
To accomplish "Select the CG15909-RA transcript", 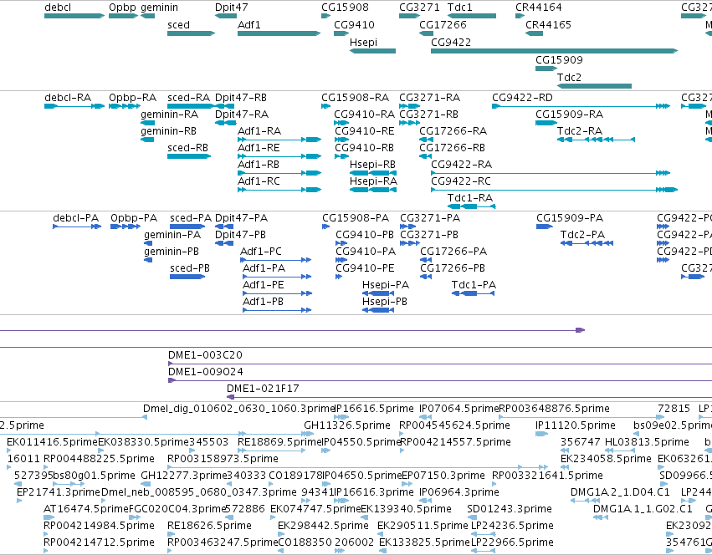I will tap(546, 123).
